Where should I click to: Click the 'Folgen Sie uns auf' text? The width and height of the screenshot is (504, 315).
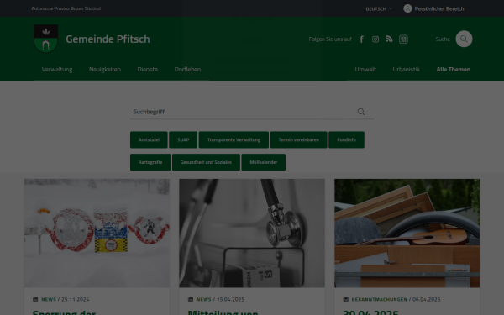click(x=330, y=39)
